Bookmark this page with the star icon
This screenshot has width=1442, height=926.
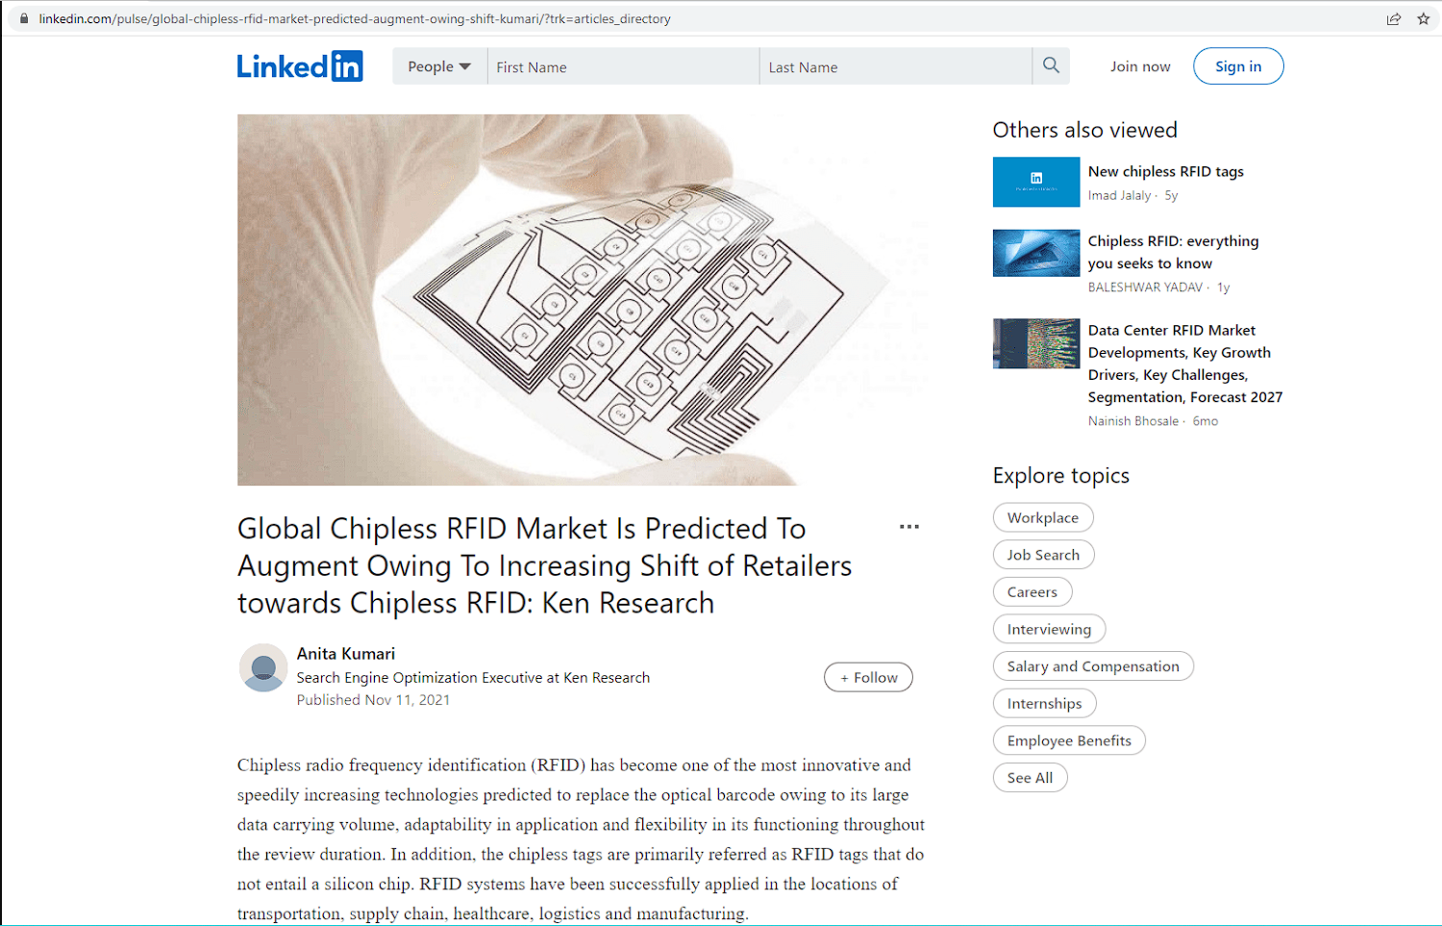point(1424,18)
